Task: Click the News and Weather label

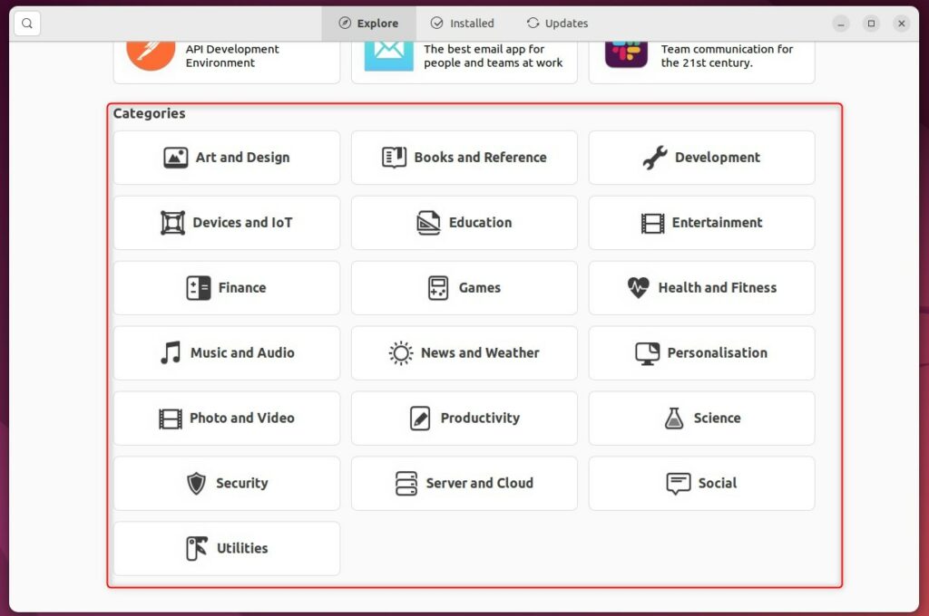Action: tap(481, 352)
